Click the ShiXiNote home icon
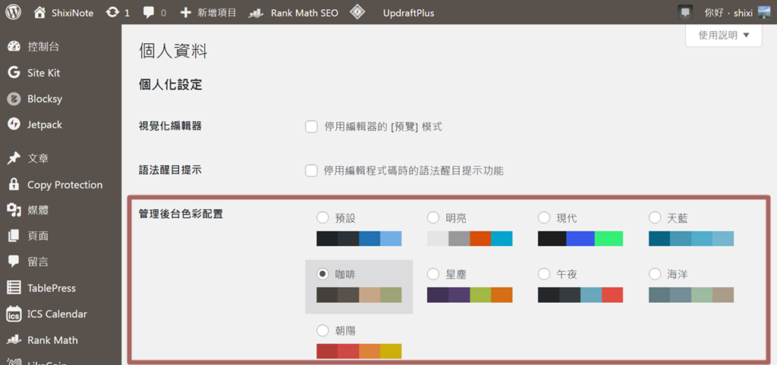 39,13
